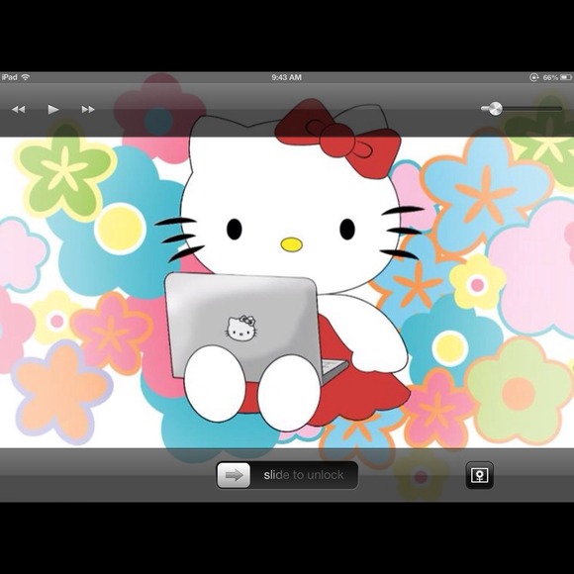Click the 9:43 AM clock

click(286, 77)
